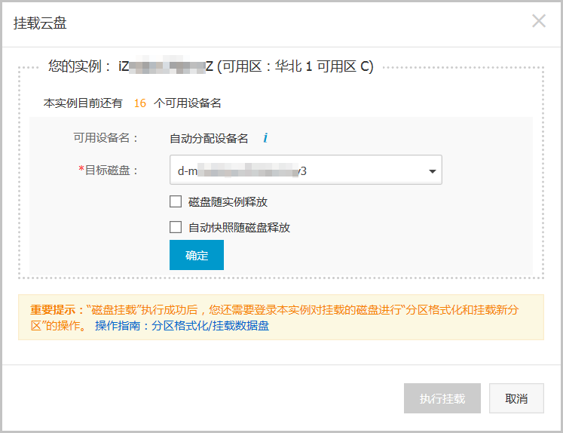This screenshot has height=433, width=563.
Task: Click the *目标磁盘 field label
Action: point(110,170)
